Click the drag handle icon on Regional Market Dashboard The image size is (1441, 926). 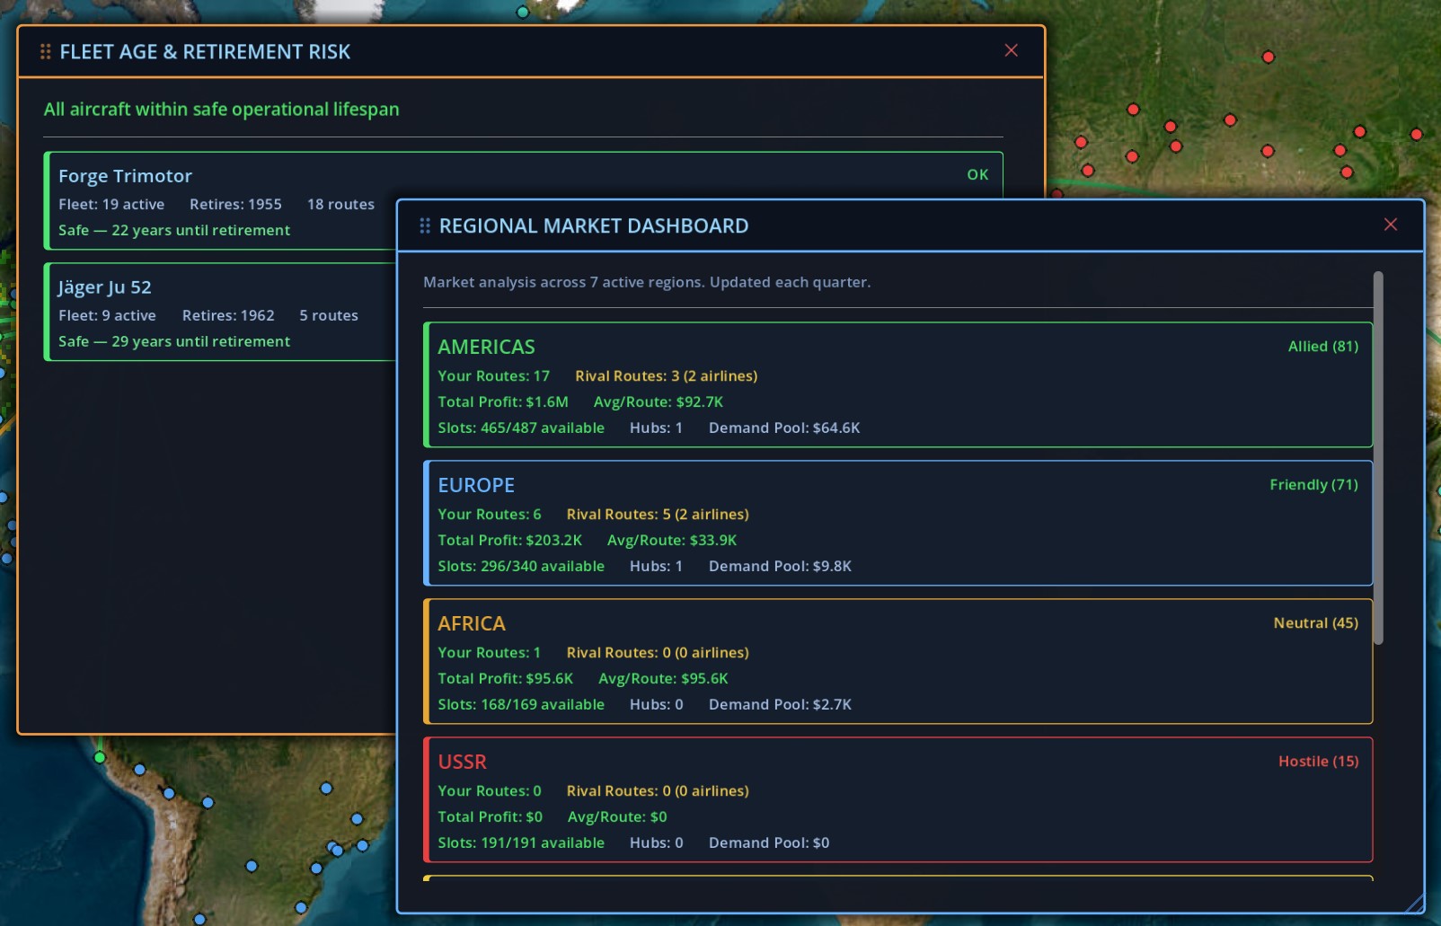(424, 225)
